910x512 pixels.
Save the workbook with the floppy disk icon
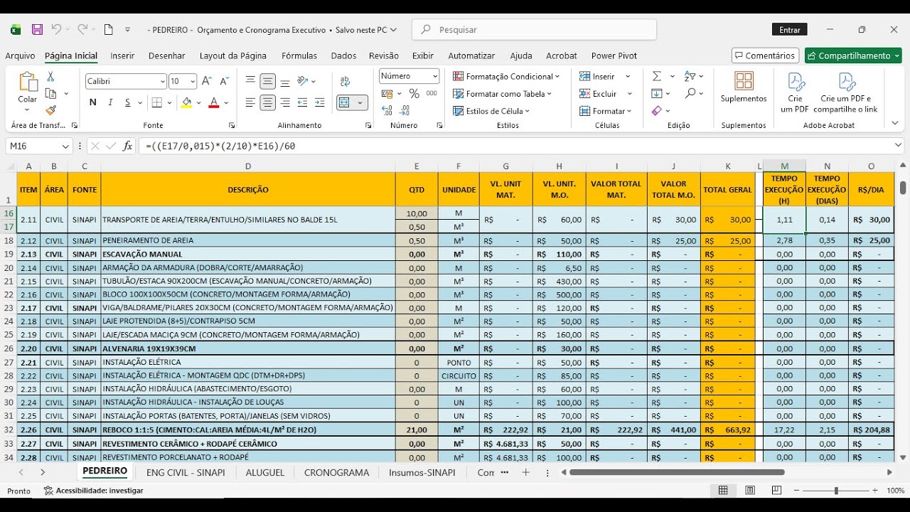point(37,30)
